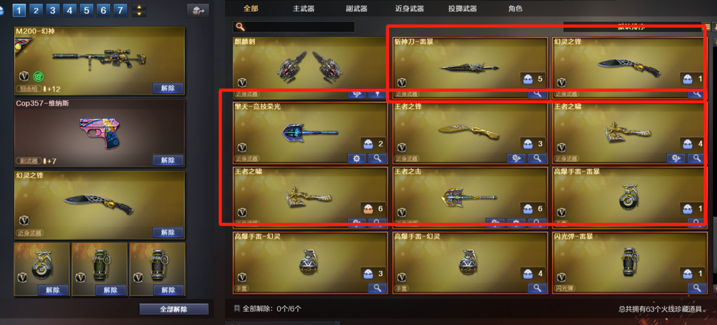Viewport: 717px width, 325px height.
Task: Click the inventory scrollbar on the right edge
Action: pyautogui.click(x=714, y=164)
